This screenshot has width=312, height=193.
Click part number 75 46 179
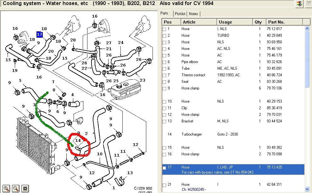pos(274,55)
